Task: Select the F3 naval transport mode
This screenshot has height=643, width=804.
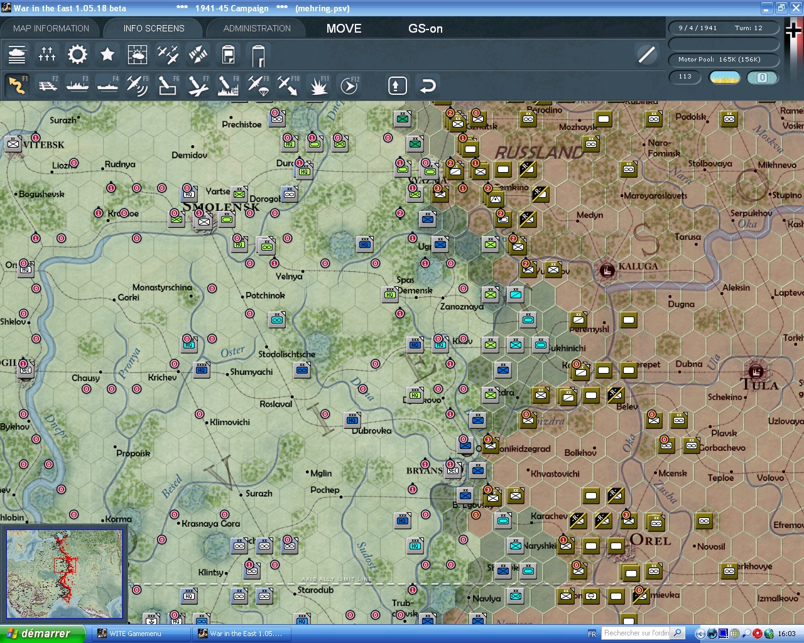Action: [77, 85]
